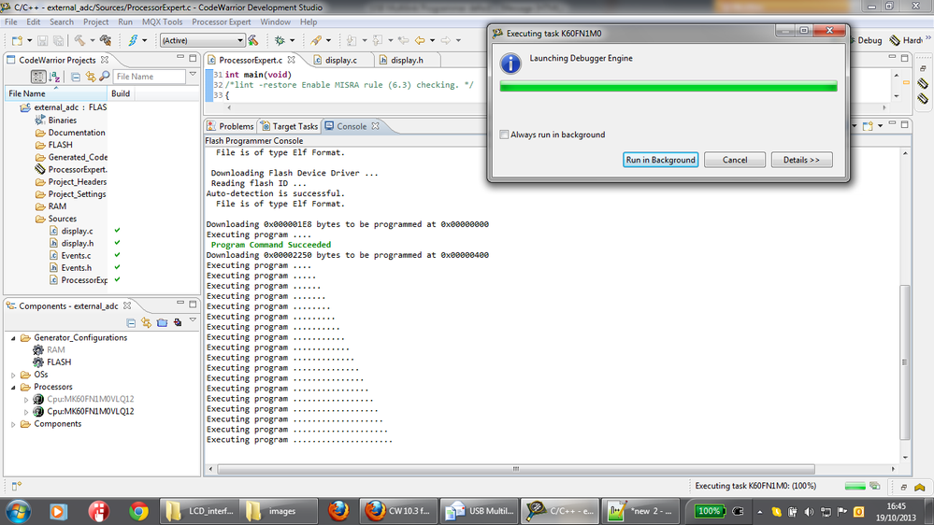The width and height of the screenshot is (934, 525).
Task: Click the sync arrows icon in Components panel
Action: click(x=147, y=322)
